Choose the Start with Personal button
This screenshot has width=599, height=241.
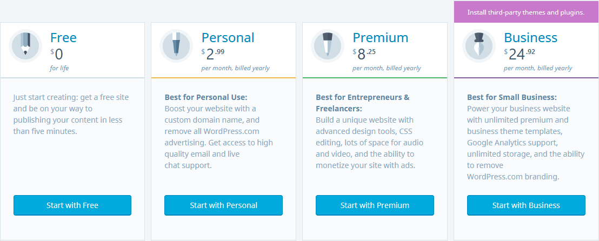[223, 205]
